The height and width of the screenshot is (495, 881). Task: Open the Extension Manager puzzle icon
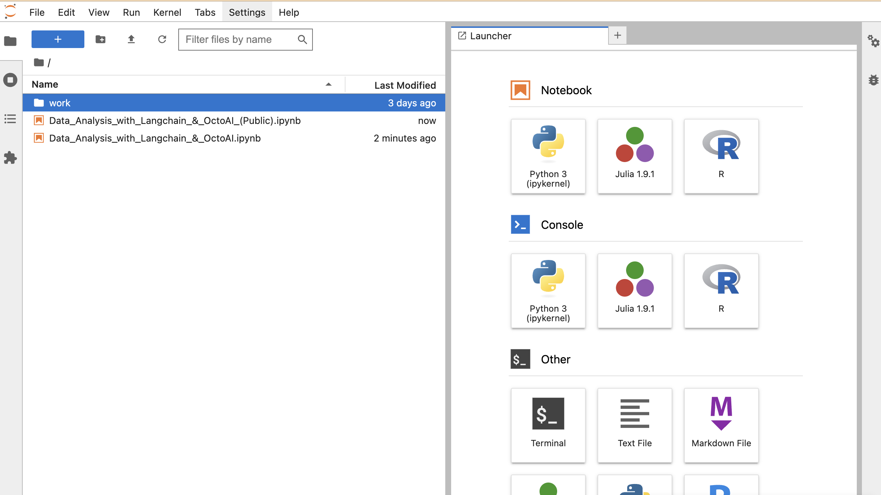[10, 158]
